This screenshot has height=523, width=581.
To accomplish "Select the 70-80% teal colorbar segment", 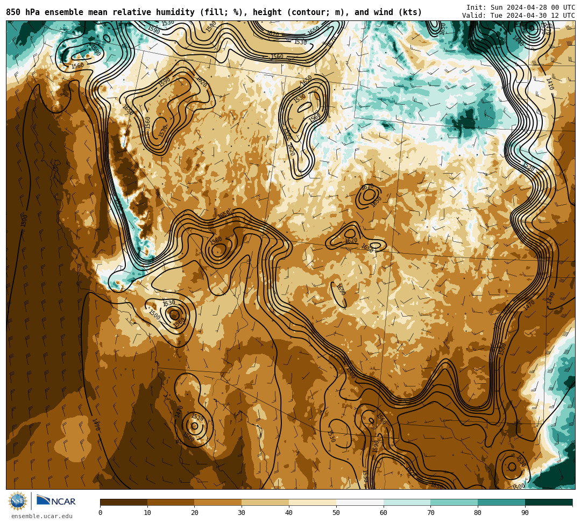I will (x=454, y=502).
